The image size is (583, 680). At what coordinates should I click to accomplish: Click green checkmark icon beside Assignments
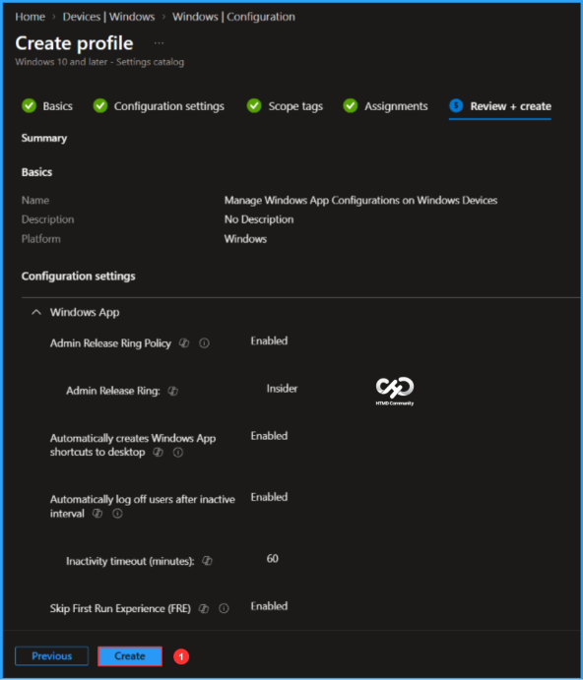click(x=351, y=106)
